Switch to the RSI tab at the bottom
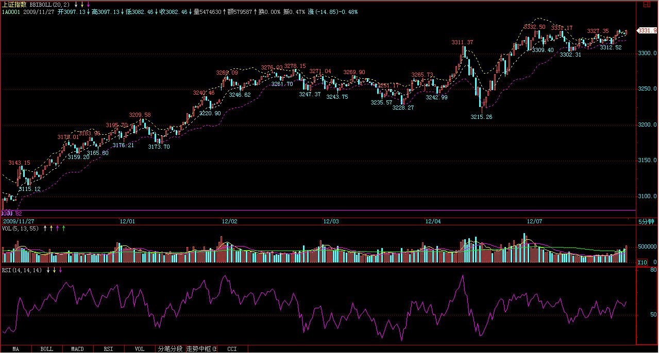The height and width of the screenshot is (353, 659). 108,349
